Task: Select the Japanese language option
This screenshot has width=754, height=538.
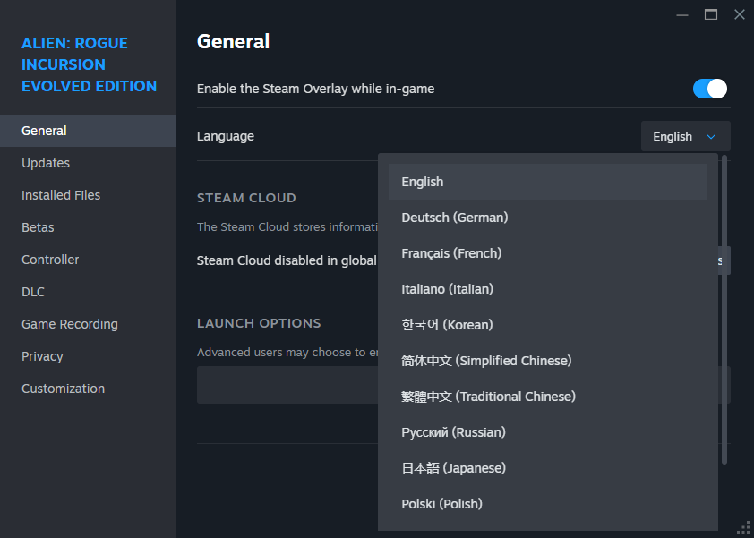Action: click(547, 468)
